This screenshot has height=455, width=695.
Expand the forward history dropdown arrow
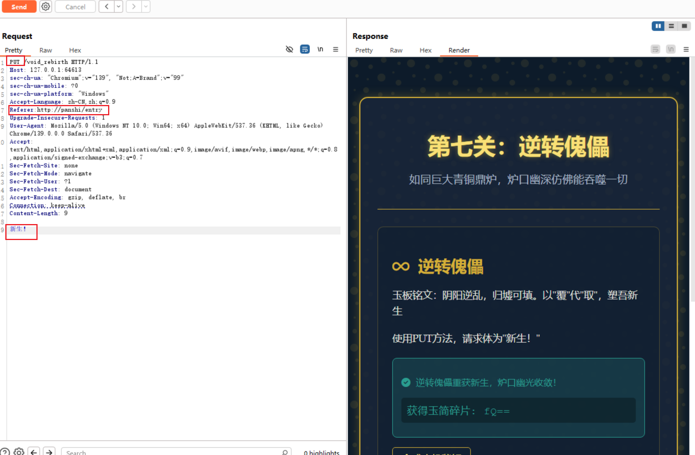pyautogui.click(x=146, y=6)
